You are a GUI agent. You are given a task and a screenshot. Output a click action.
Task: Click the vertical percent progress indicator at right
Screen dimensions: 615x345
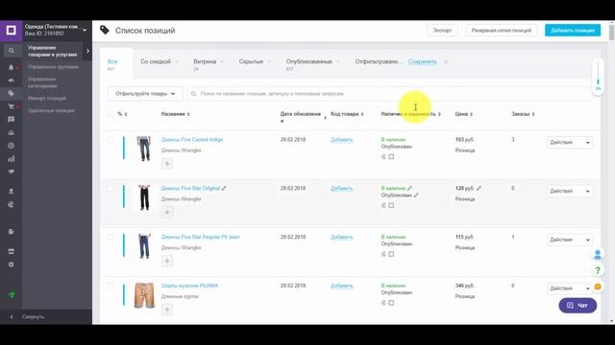pyautogui.click(x=598, y=78)
